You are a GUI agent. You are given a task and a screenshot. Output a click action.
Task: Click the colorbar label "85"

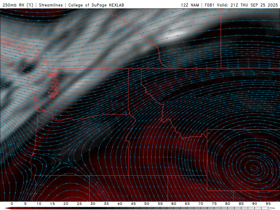pyautogui.click(x=241, y=204)
